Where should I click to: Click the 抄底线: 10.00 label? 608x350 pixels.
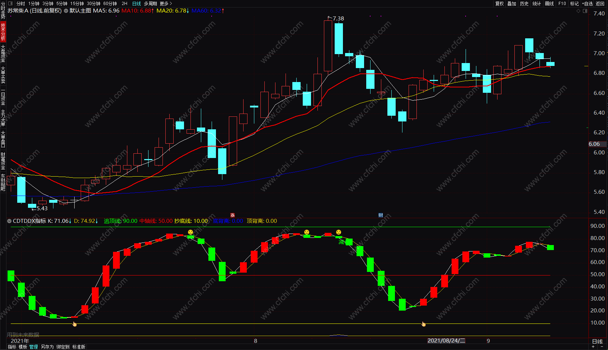[x=191, y=221]
